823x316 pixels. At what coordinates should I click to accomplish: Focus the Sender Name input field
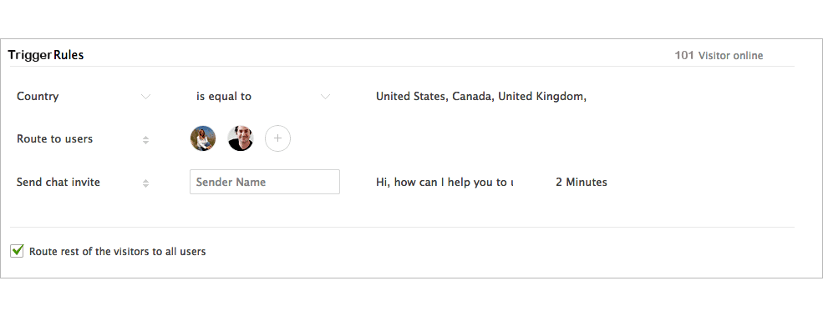coord(265,182)
